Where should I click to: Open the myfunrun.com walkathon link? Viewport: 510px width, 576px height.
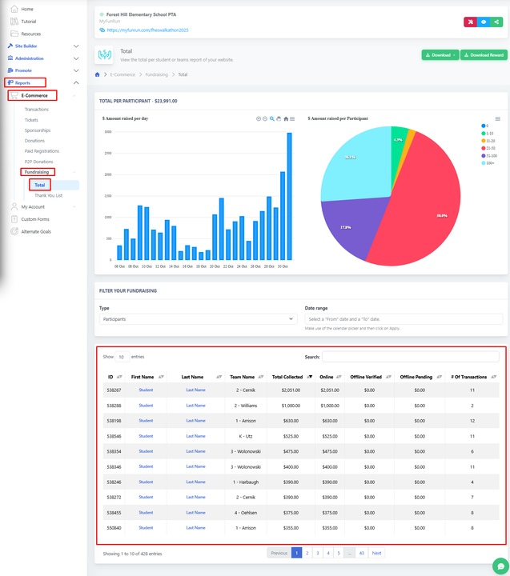[147, 30]
